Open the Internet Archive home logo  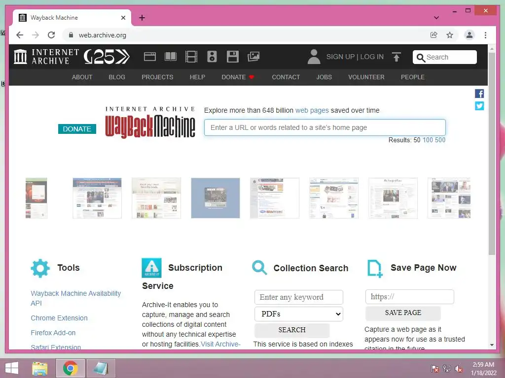[x=46, y=57]
